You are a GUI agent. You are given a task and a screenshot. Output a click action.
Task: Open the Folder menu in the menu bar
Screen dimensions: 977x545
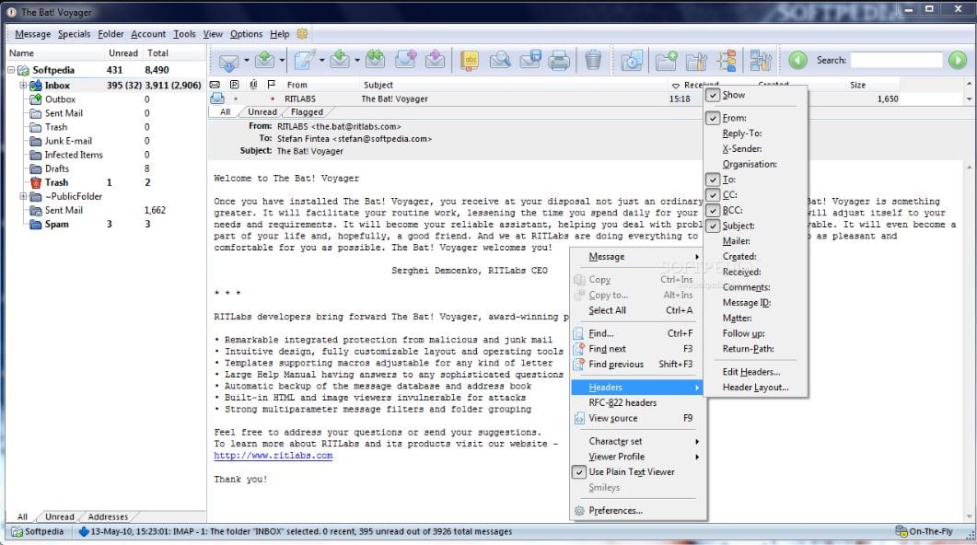[110, 34]
